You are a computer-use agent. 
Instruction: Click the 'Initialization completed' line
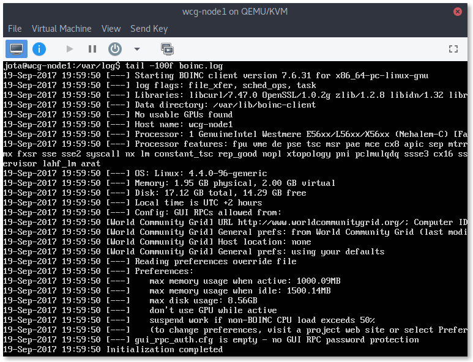pyautogui.click(x=113, y=349)
